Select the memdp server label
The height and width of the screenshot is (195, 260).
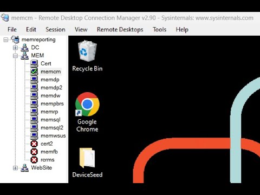pos(50,80)
